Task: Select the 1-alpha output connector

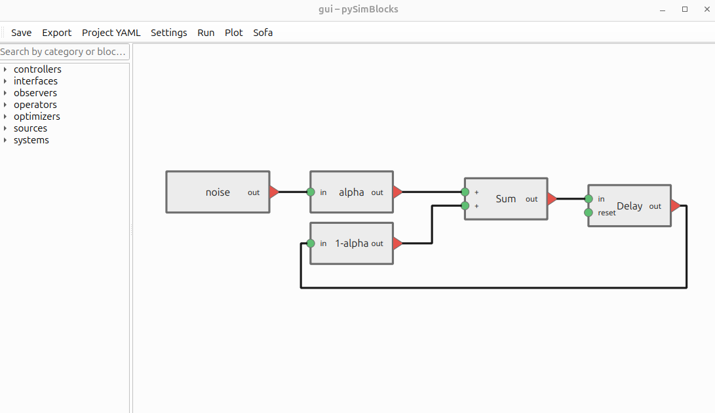Action: pyautogui.click(x=397, y=243)
